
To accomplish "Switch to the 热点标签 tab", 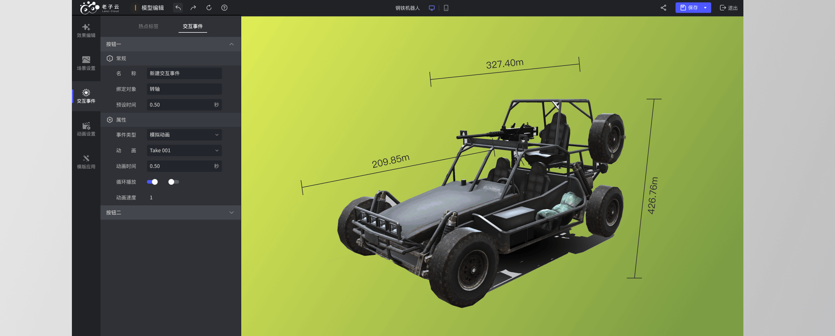I will (x=148, y=26).
